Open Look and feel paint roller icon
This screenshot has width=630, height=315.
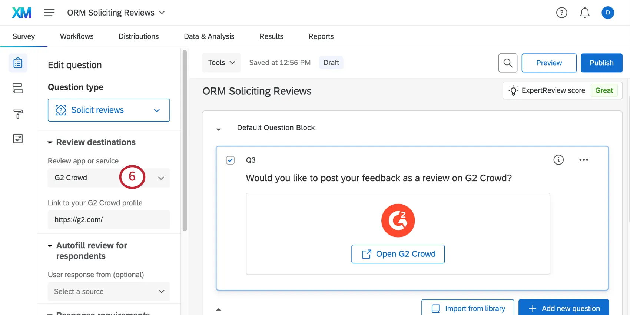(18, 113)
